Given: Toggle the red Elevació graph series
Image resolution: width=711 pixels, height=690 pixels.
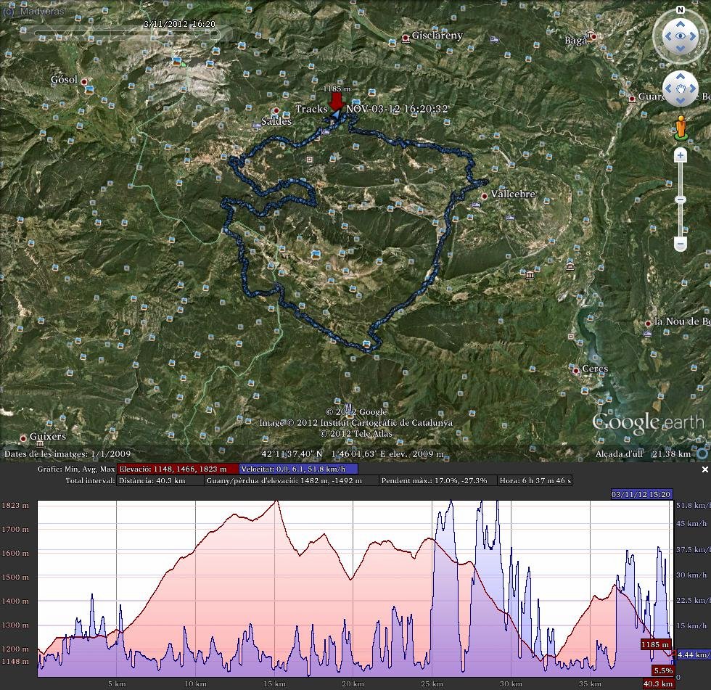Looking at the screenshot, I should [178, 469].
